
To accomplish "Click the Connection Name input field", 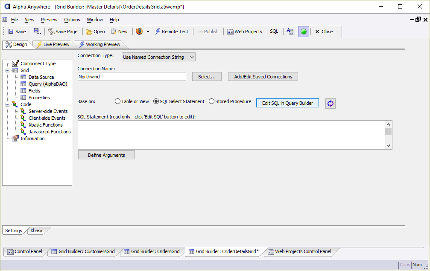I will coord(132,77).
